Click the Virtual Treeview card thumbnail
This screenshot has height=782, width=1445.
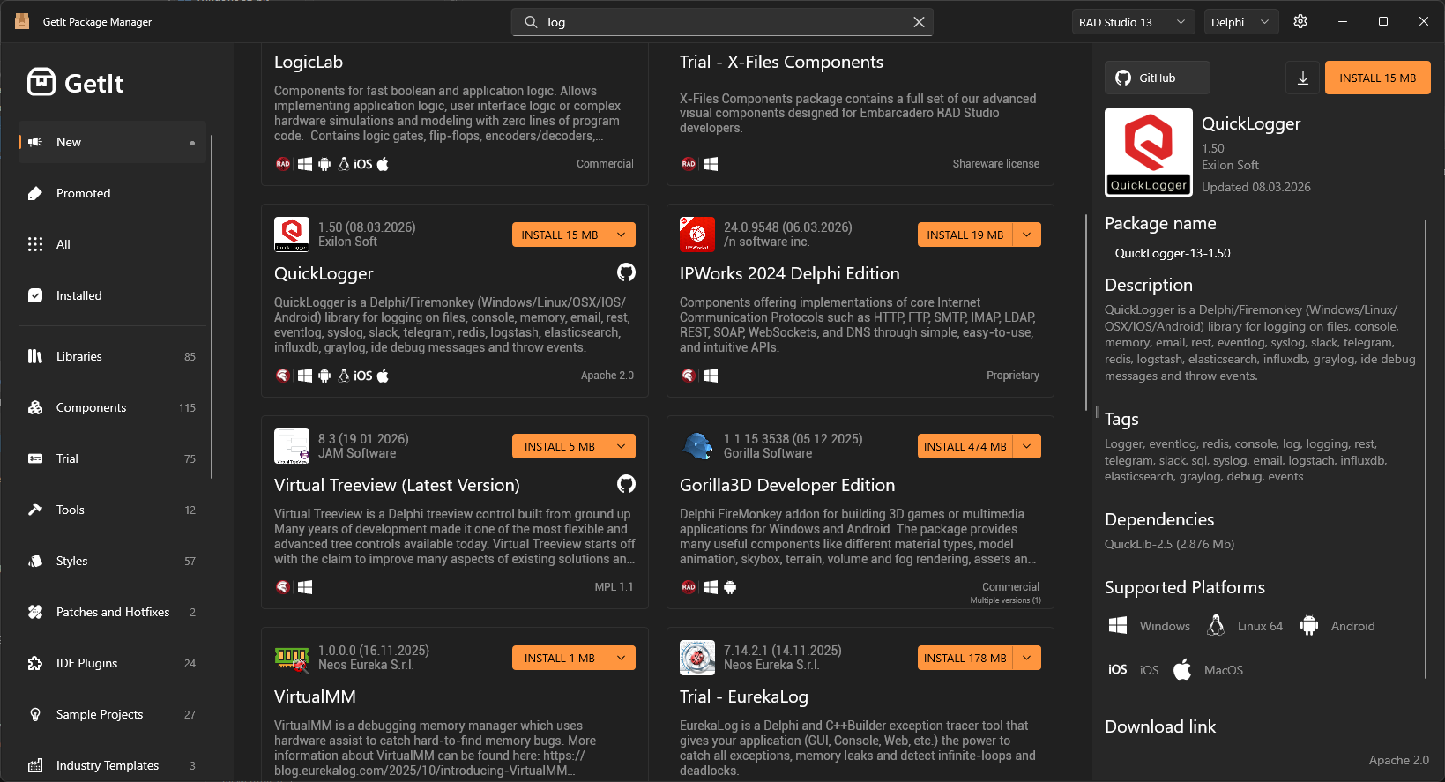tap(292, 446)
